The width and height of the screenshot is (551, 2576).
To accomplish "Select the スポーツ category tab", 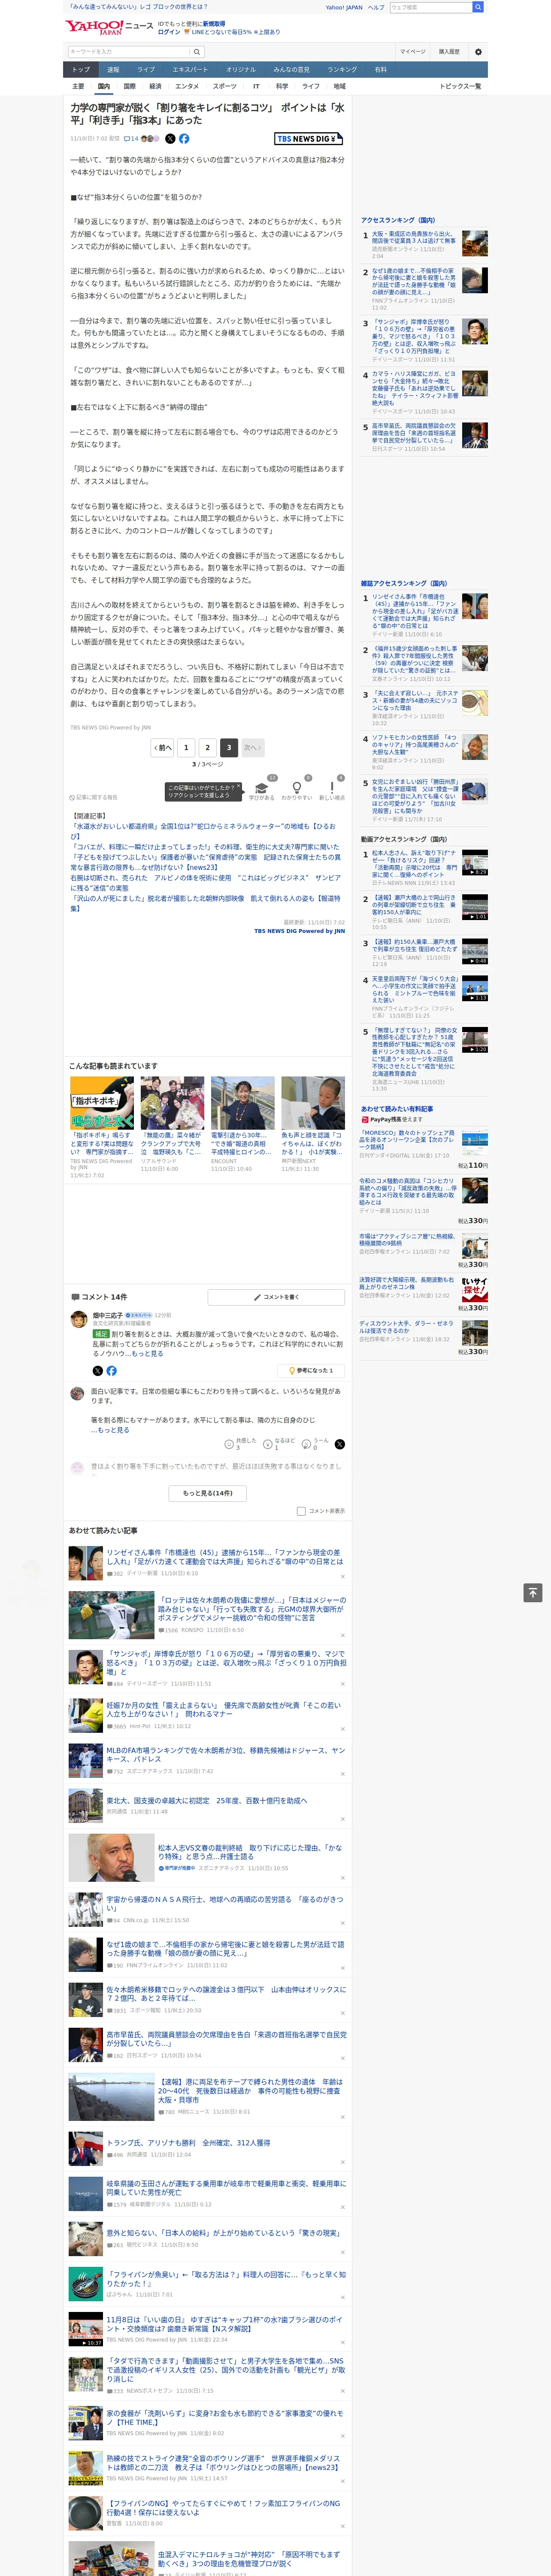I will point(225,86).
